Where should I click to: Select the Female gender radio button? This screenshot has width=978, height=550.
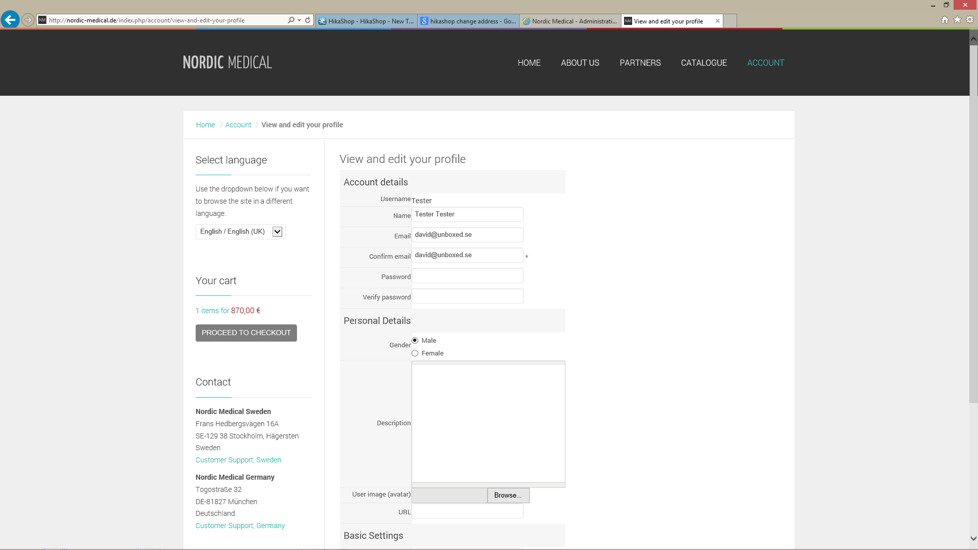tap(415, 353)
